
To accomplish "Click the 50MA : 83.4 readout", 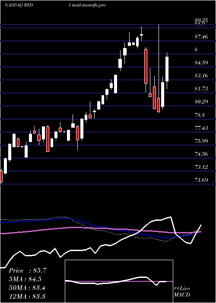I will [x=27, y=288].
